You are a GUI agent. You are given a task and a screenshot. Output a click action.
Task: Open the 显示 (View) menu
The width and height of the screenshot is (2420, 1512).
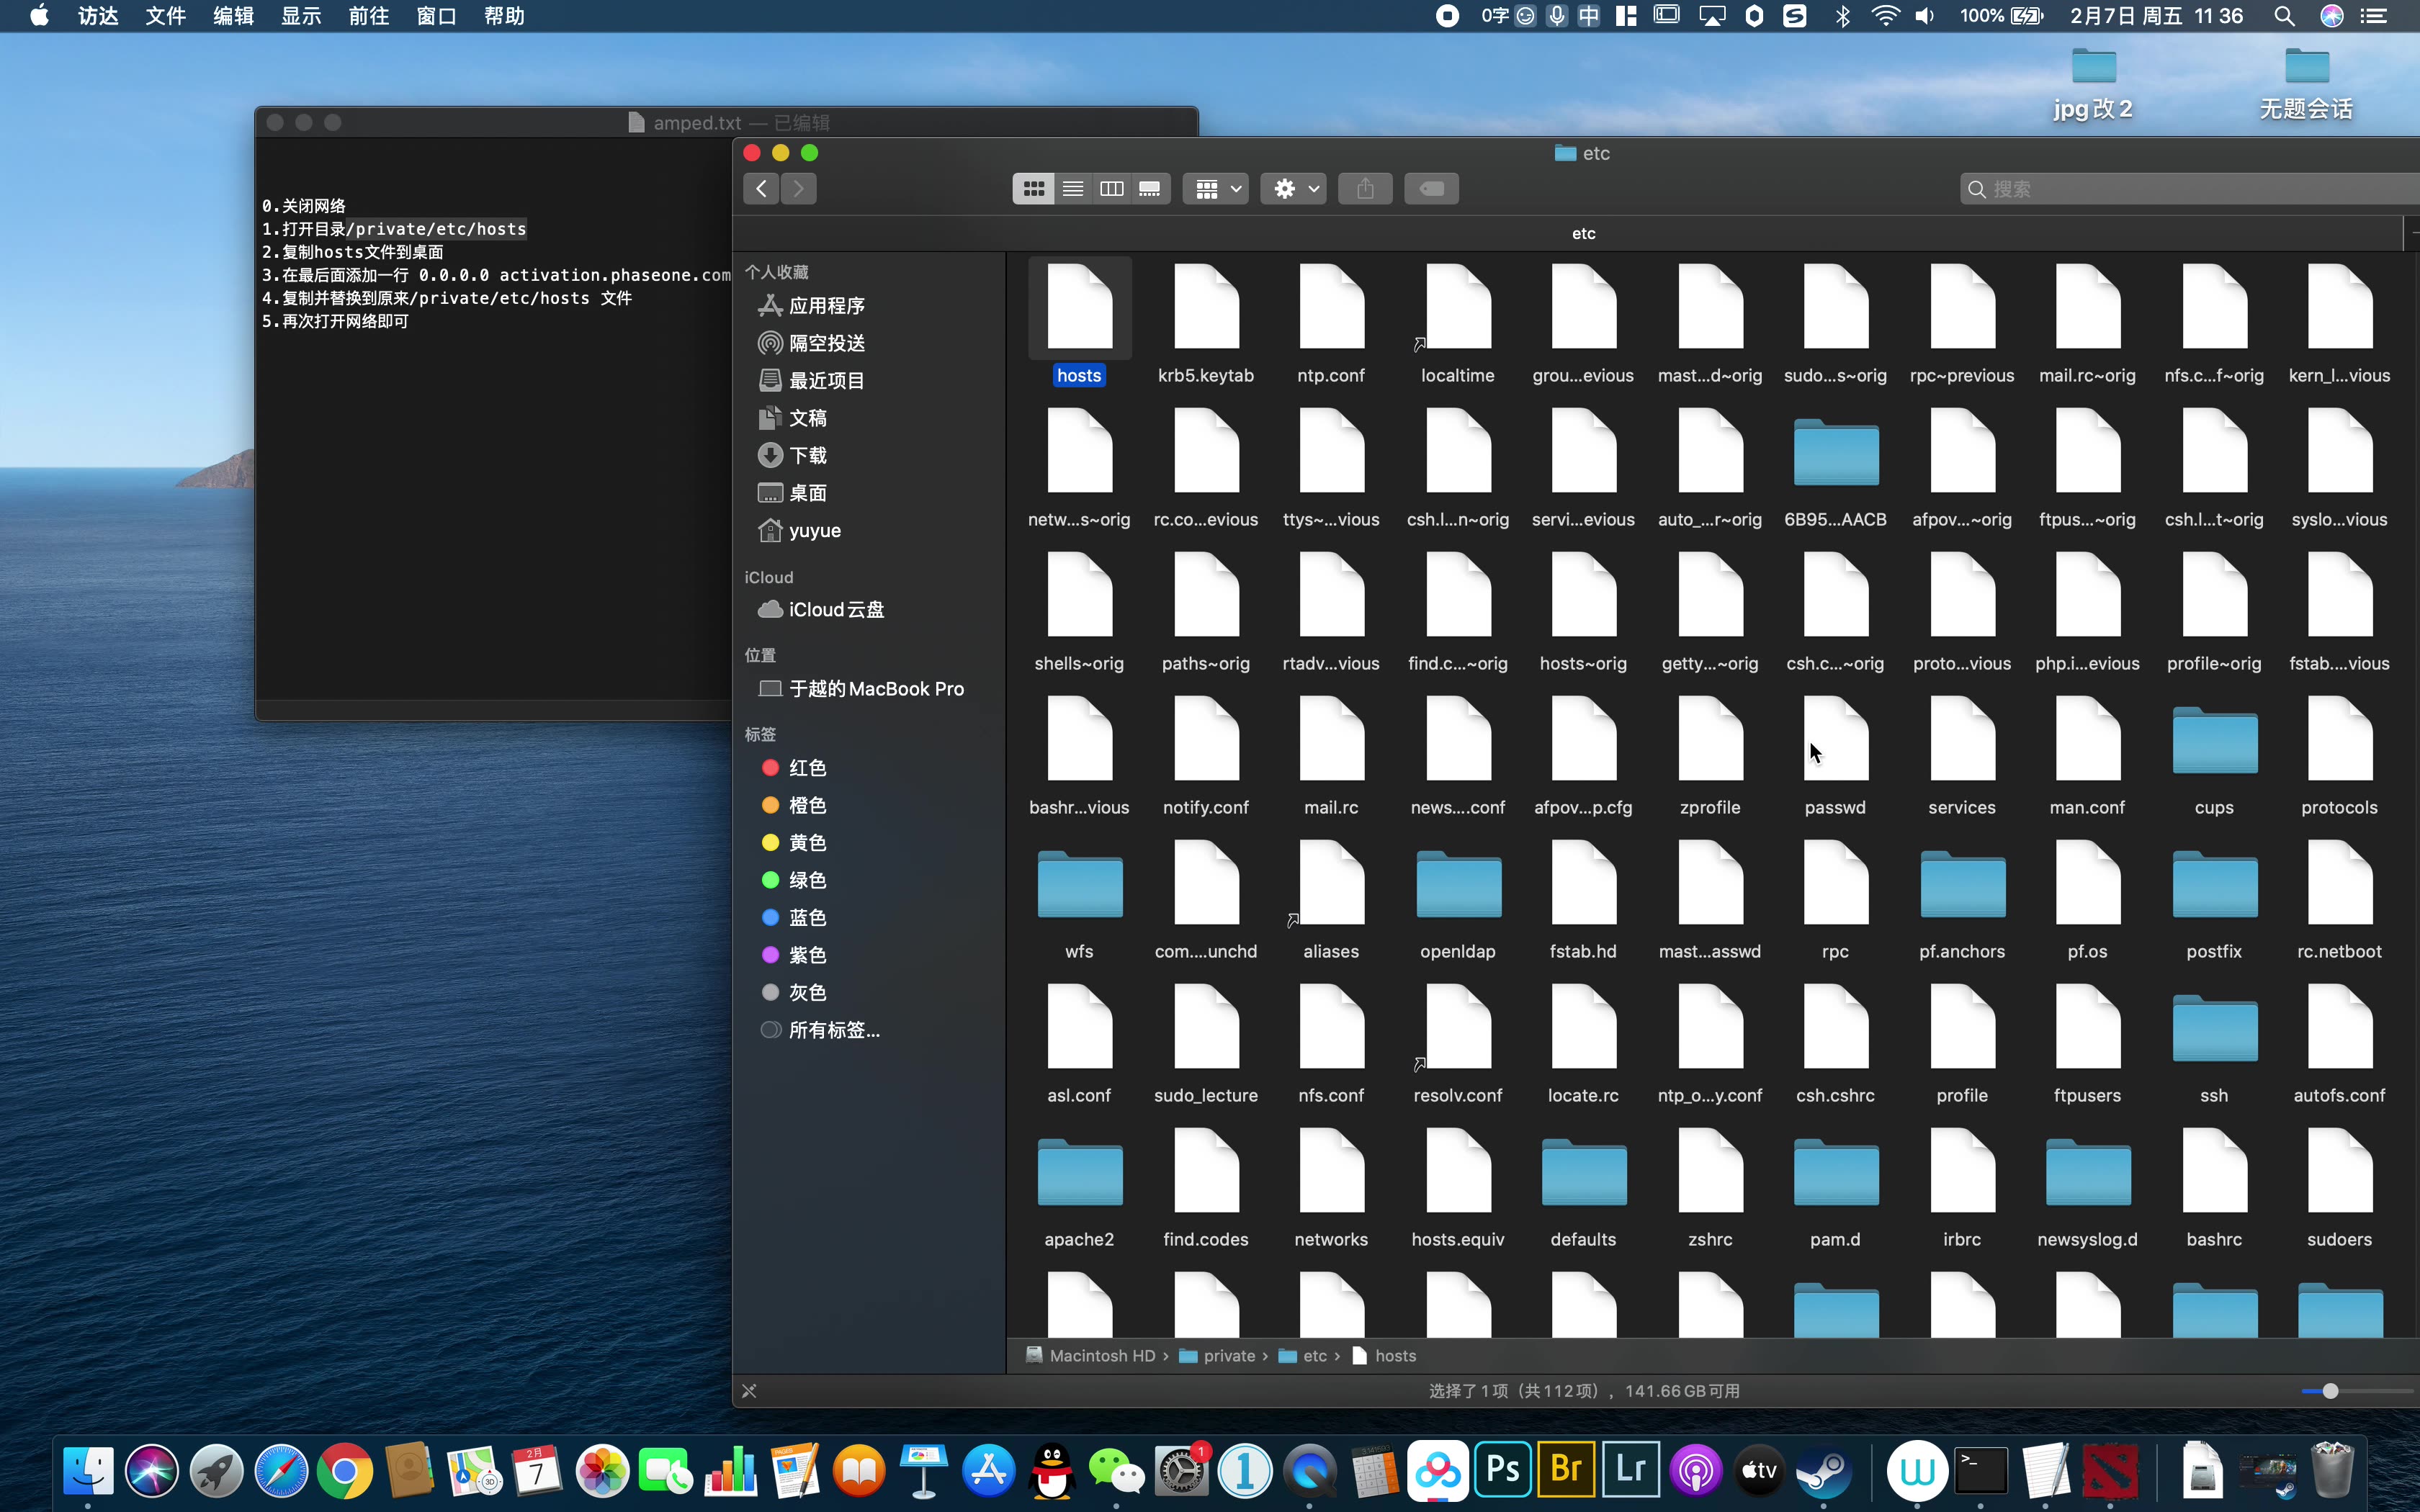point(301,16)
